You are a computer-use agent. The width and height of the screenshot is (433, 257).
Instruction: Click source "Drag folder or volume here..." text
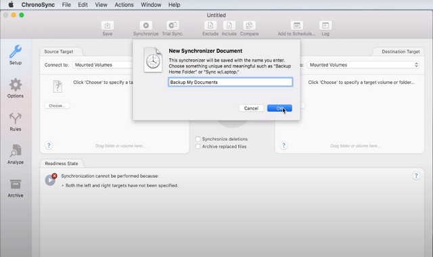coord(120,146)
